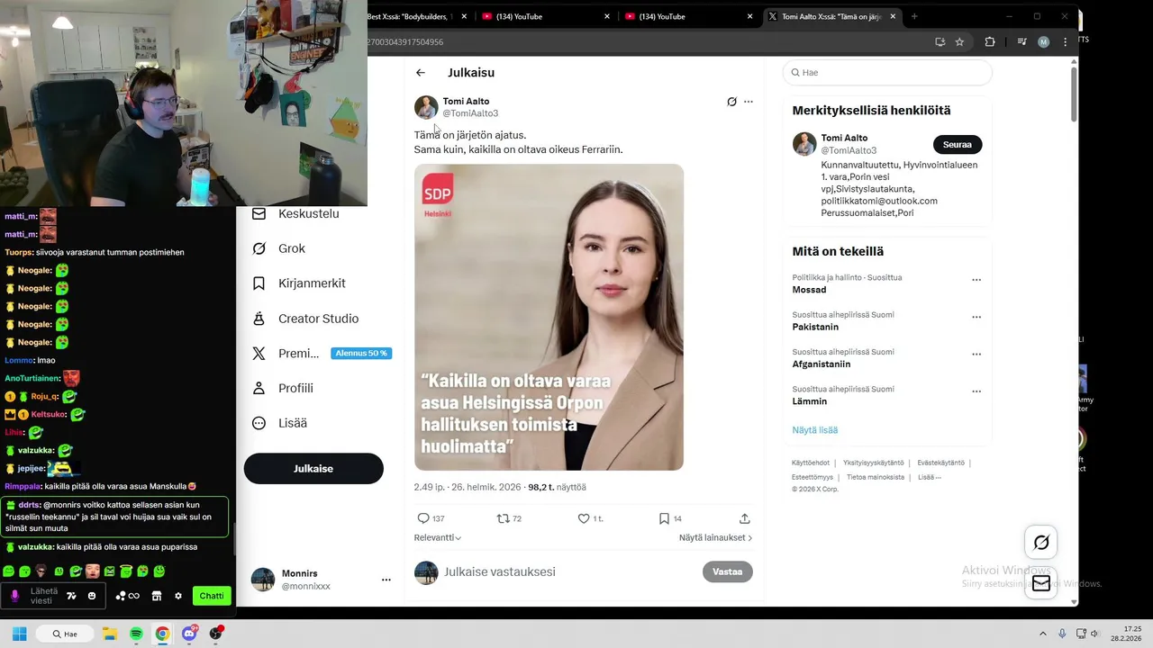Open File Explorer from the taskbar
Viewport: 1153px width, 648px height.
click(110, 634)
